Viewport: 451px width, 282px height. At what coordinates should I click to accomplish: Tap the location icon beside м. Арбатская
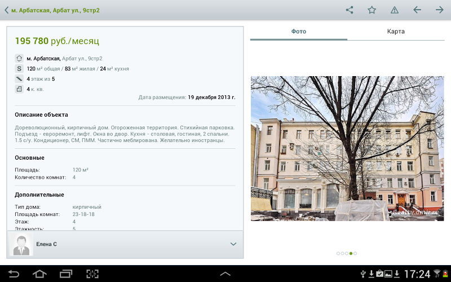(x=19, y=59)
